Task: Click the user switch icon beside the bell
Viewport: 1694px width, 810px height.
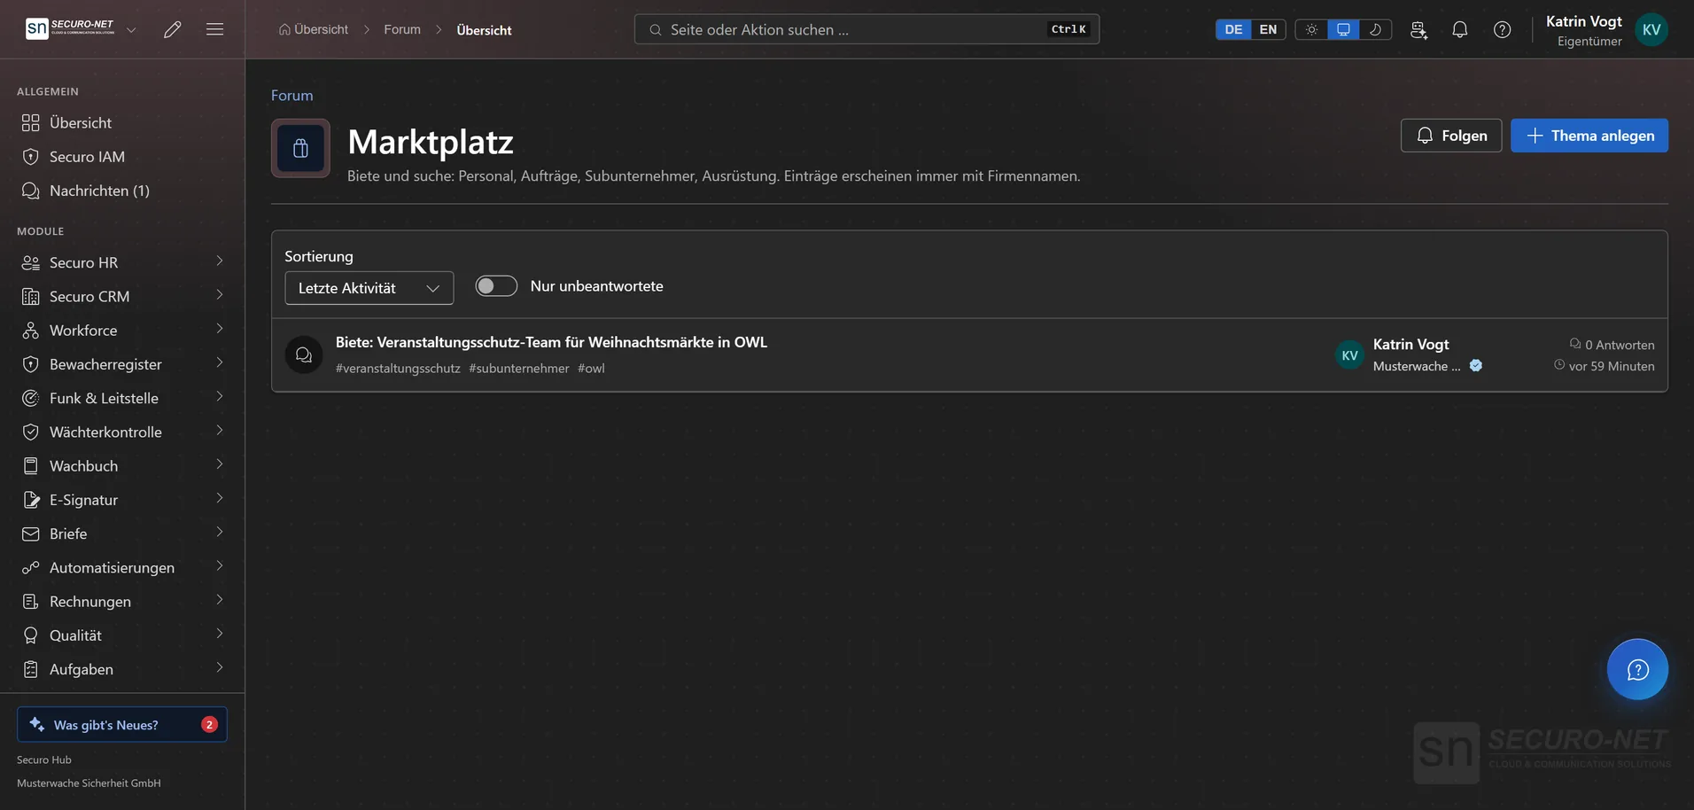Action: (x=1418, y=29)
